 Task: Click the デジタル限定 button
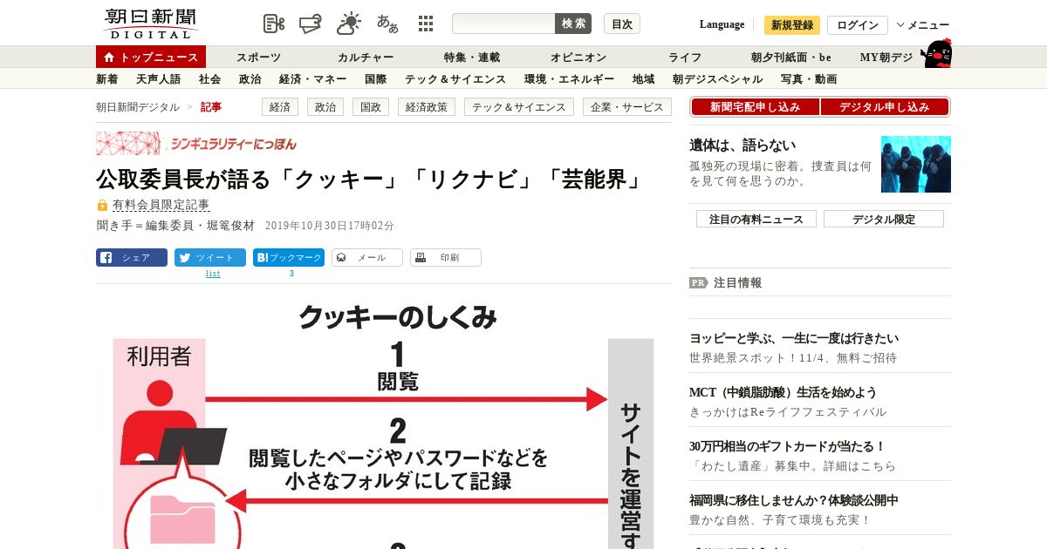click(x=884, y=220)
